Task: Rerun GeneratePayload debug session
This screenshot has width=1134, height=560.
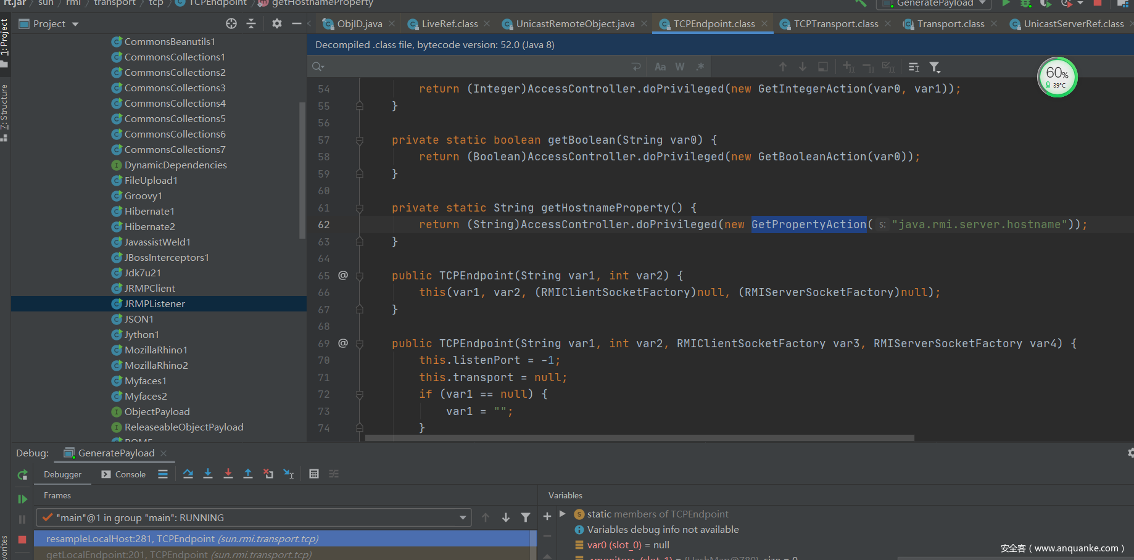Action: tap(23, 474)
